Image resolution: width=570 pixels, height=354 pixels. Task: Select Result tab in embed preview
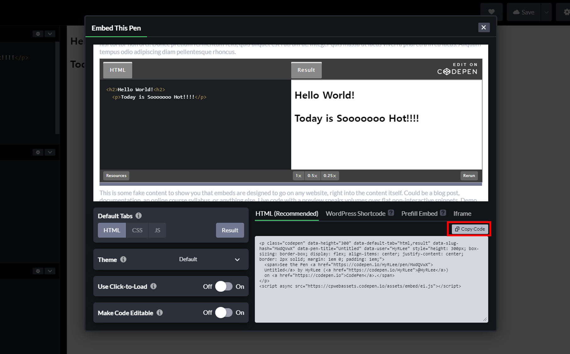click(x=306, y=70)
